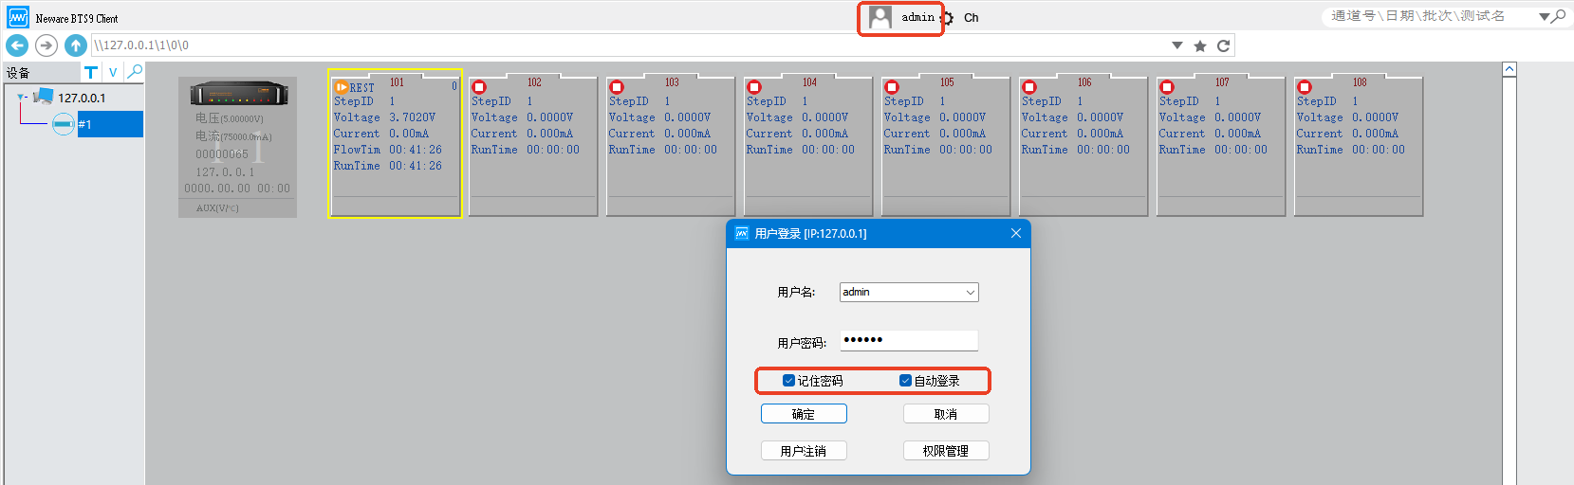Select channel card 106
The width and height of the screenshot is (1574, 485).
point(1083,146)
